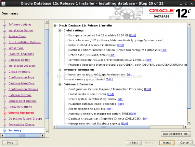Click the Save Response File button
The width and height of the screenshot is (195, 147).
(176, 134)
